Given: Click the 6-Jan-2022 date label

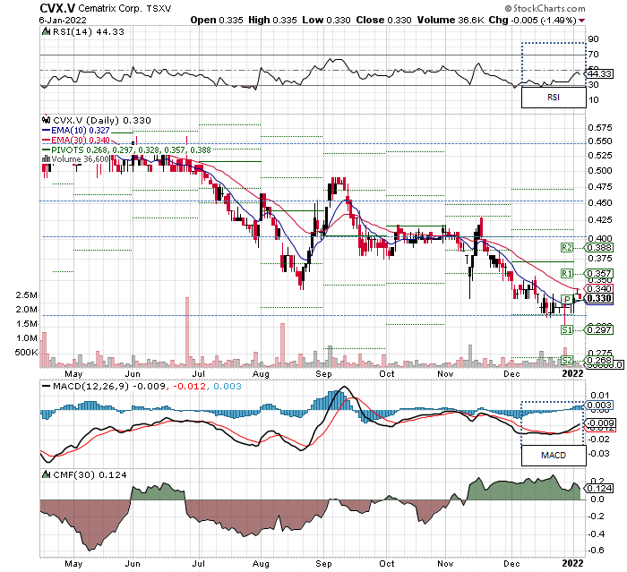Looking at the screenshot, I should pos(63,20).
